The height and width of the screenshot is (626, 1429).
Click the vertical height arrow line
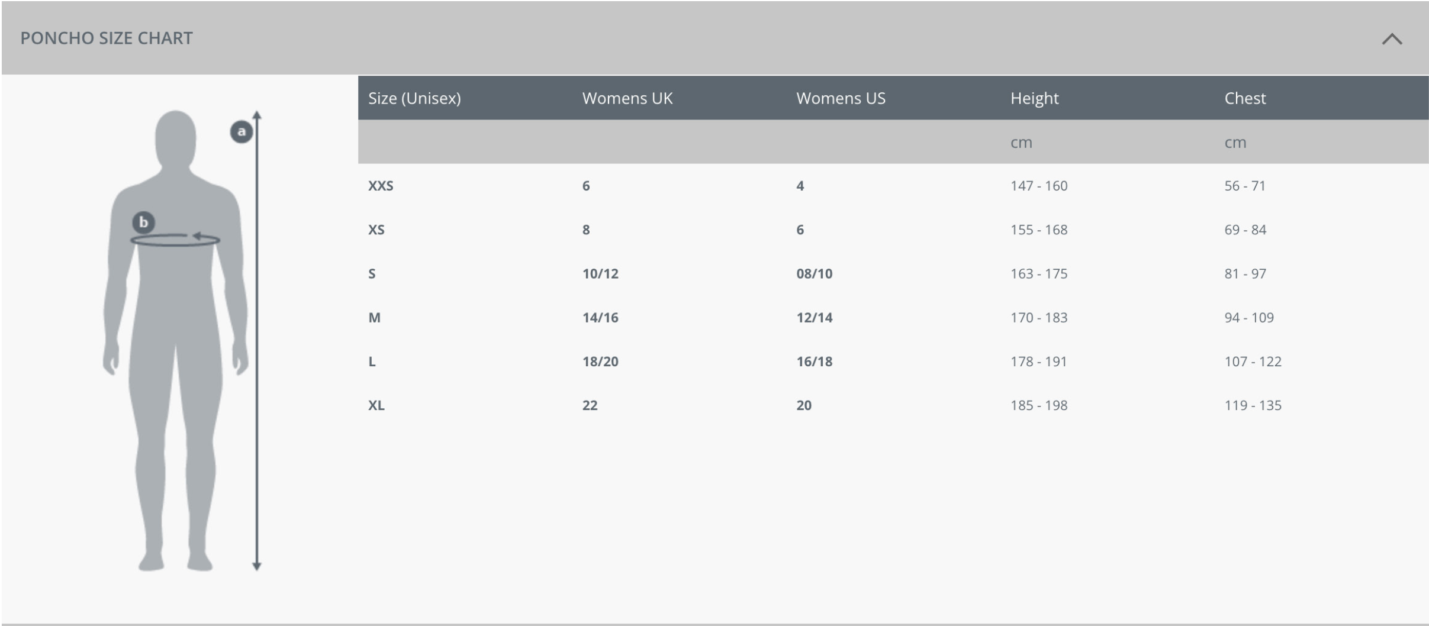[x=256, y=340]
